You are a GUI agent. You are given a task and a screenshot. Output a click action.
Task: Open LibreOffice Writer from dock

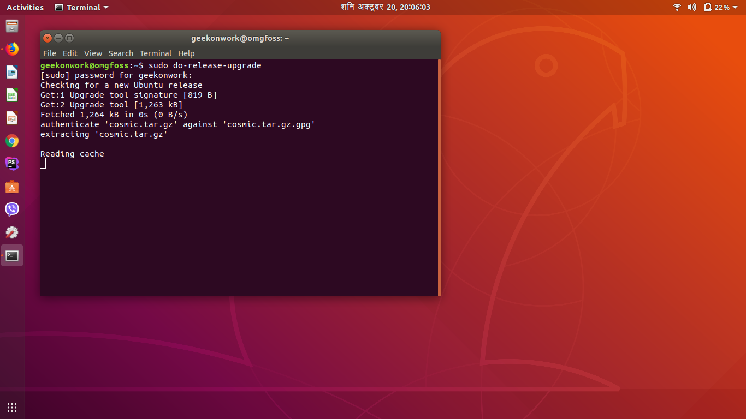point(12,72)
